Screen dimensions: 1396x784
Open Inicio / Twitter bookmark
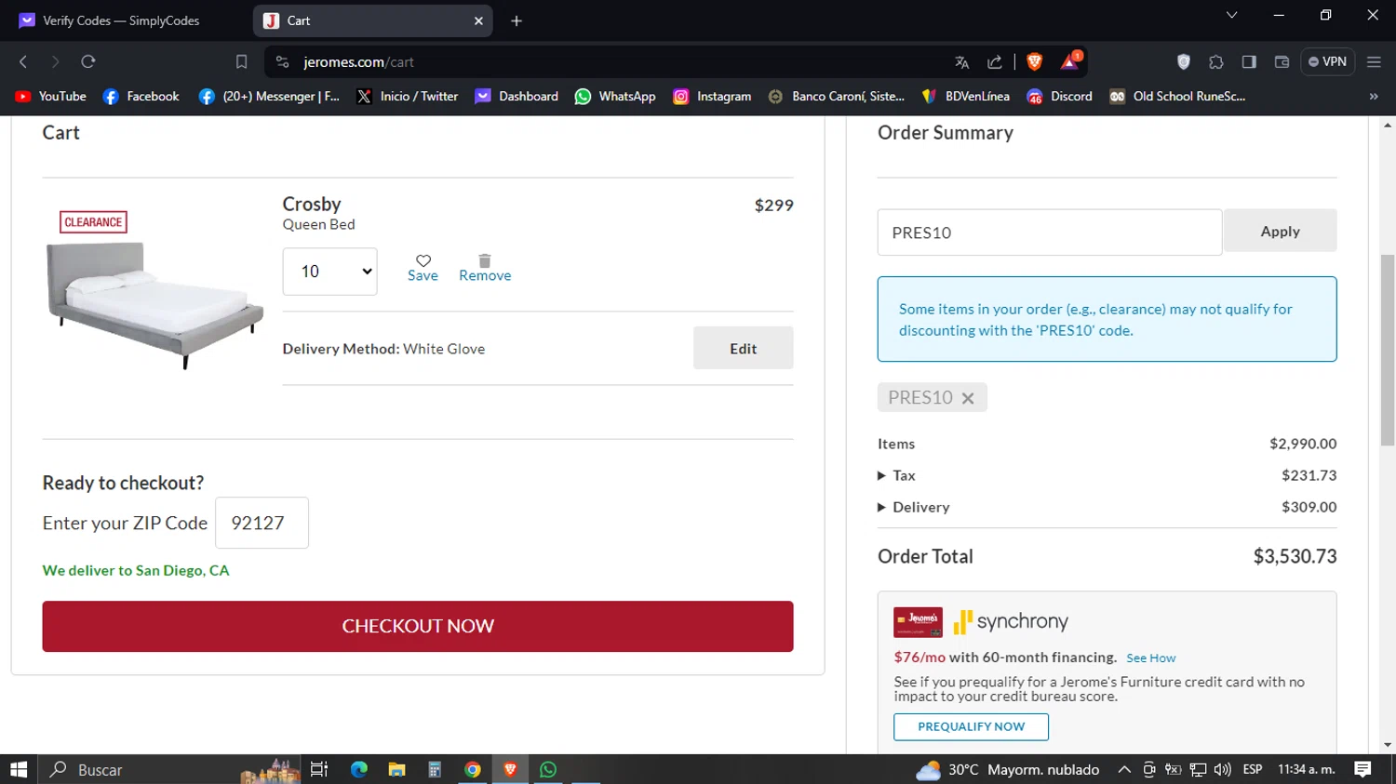point(407,96)
